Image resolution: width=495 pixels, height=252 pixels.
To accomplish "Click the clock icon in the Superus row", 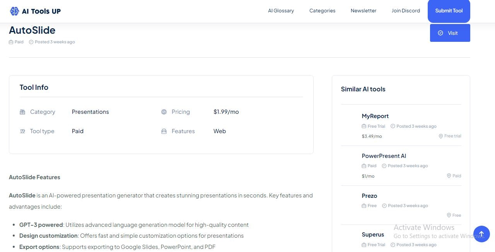I will (x=393, y=245).
